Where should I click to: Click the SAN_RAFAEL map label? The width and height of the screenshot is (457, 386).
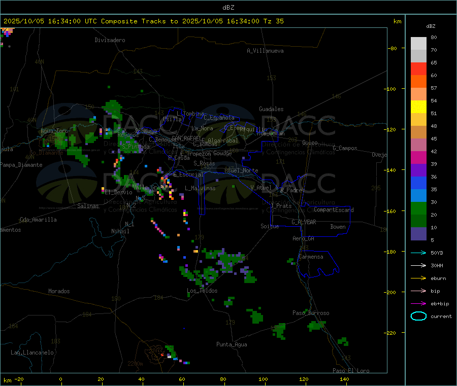[x=186, y=138]
